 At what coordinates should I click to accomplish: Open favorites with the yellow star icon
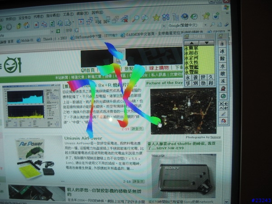pos(156,18)
